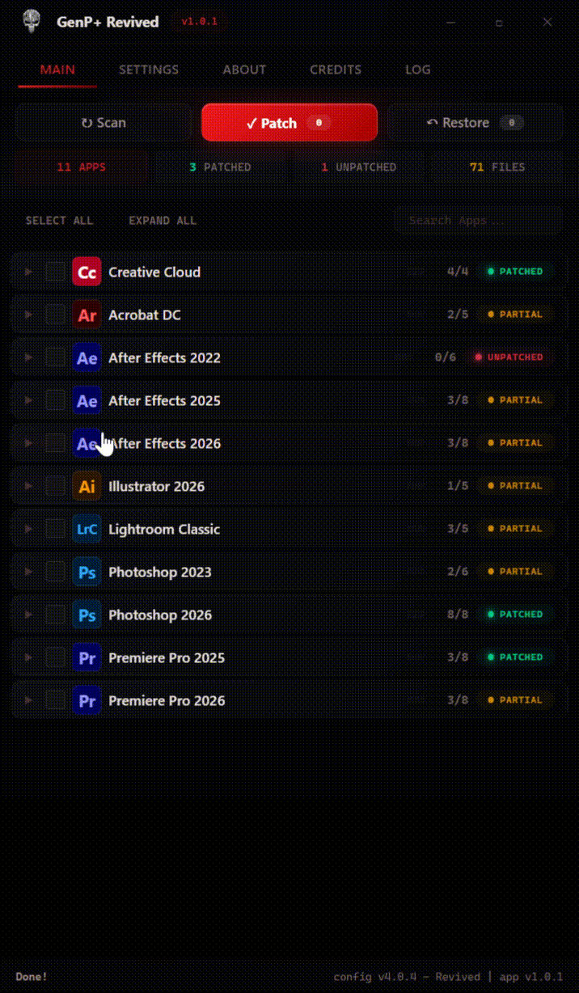Viewport: 579px width, 993px height.
Task: Switch to the SETTINGS tab
Action: click(149, 70)
